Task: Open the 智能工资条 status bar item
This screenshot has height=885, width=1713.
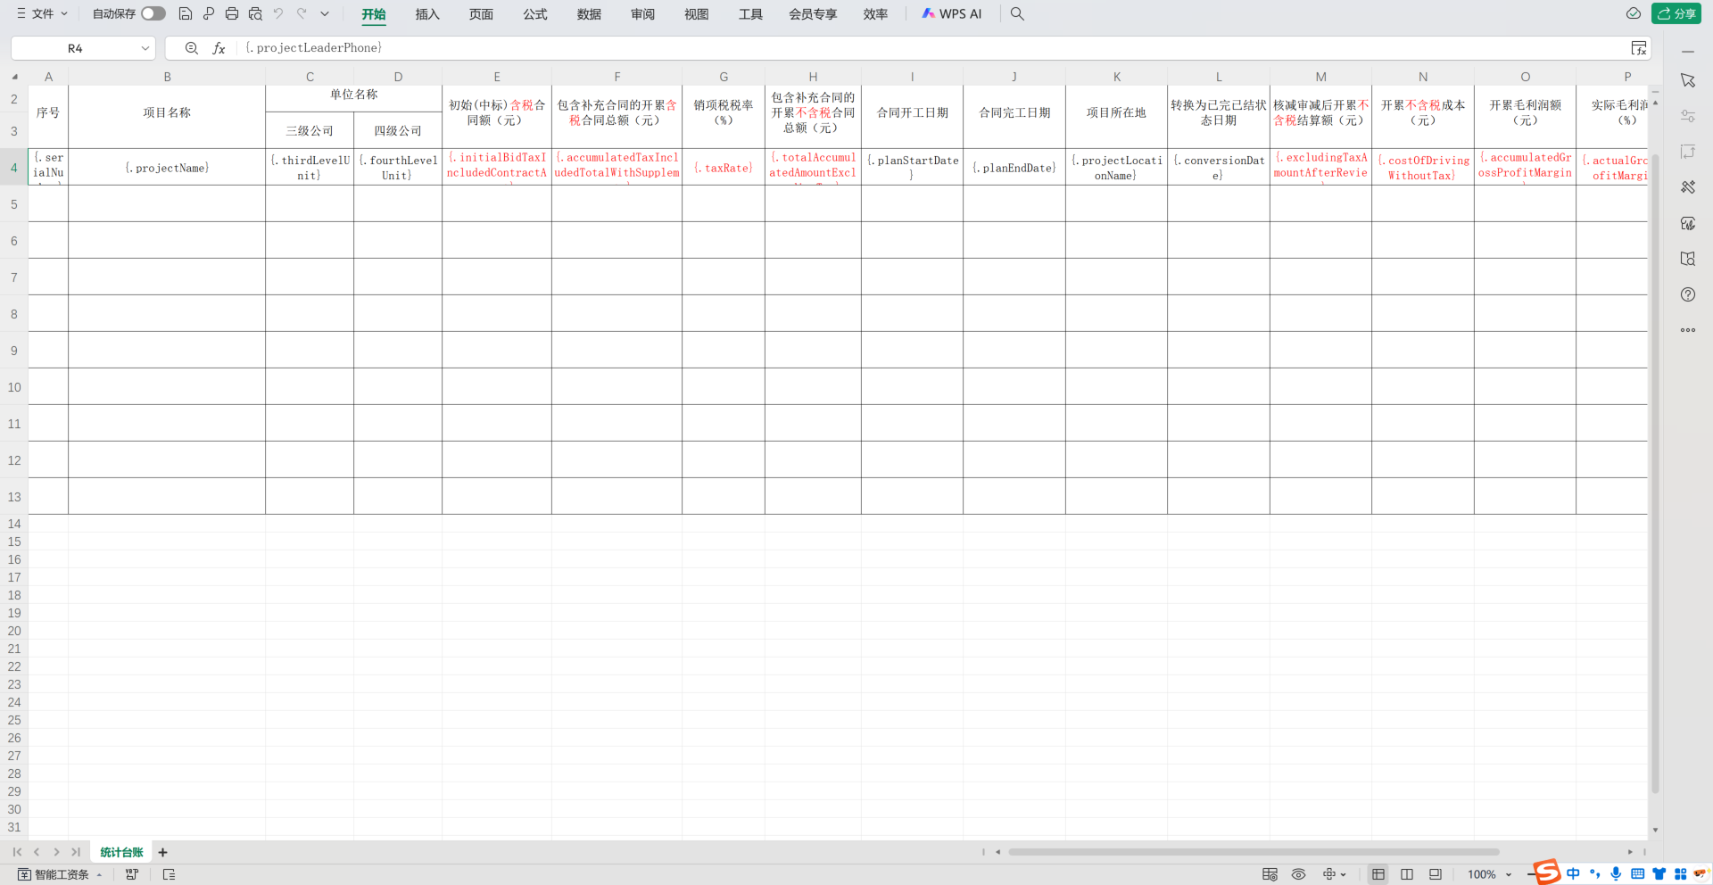Action: click(60, 874)
